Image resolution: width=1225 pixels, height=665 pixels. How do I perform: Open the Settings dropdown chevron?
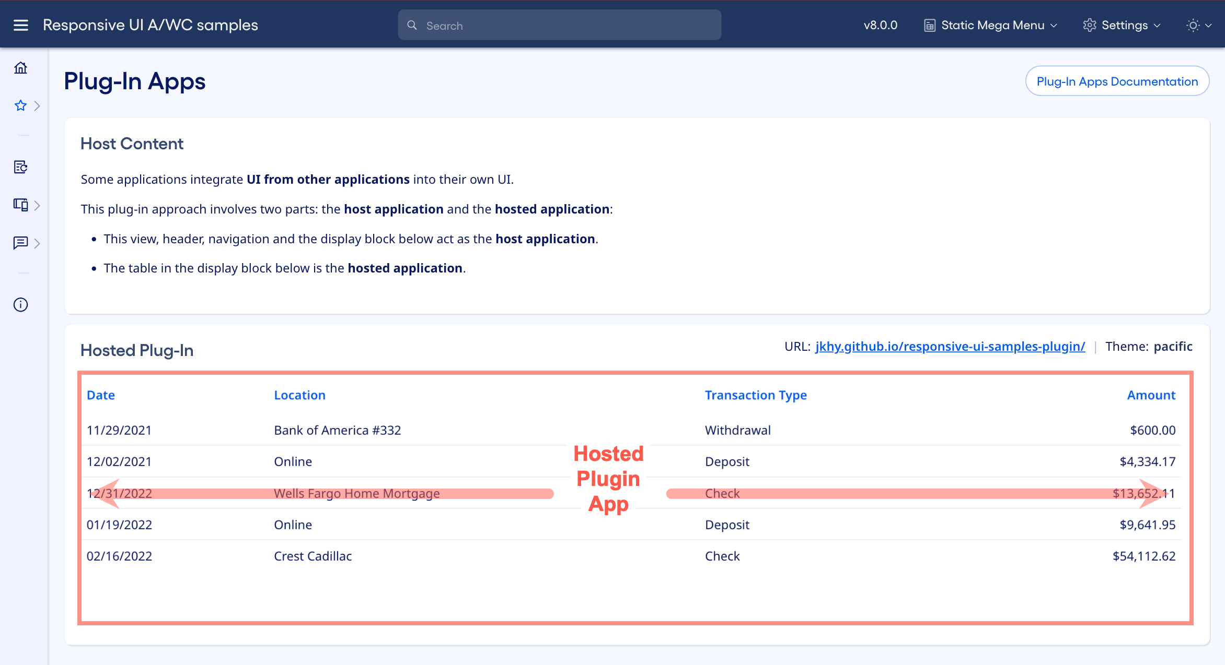[x=1156, y=25]
